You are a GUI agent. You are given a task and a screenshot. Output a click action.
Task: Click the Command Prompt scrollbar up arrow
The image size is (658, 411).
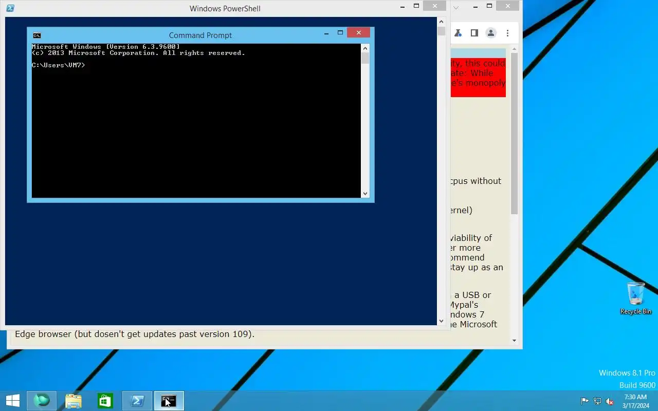tap(365, 48)
